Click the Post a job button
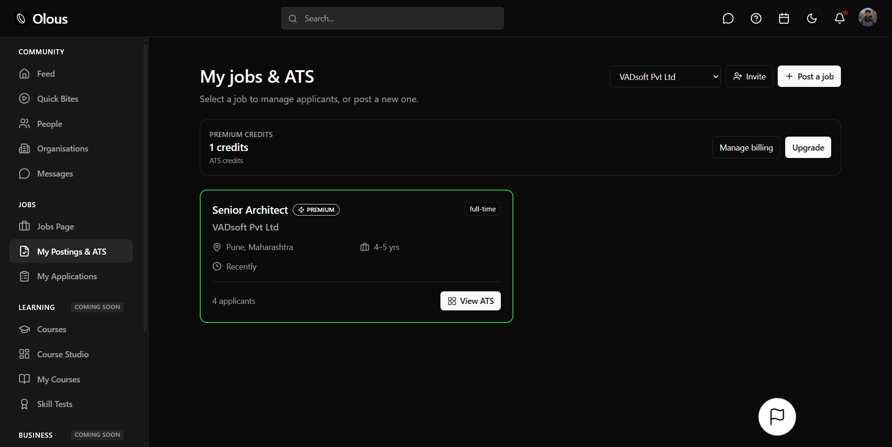 click(809, 77)
